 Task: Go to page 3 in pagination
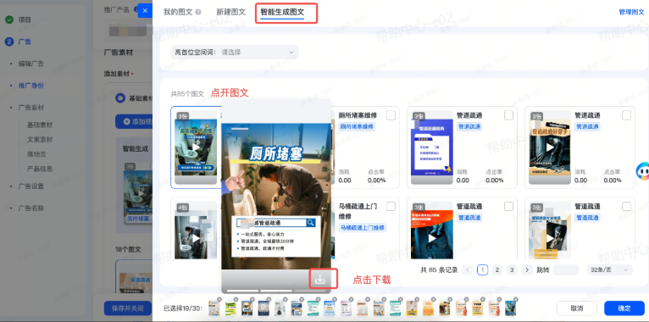pos(512,269)
